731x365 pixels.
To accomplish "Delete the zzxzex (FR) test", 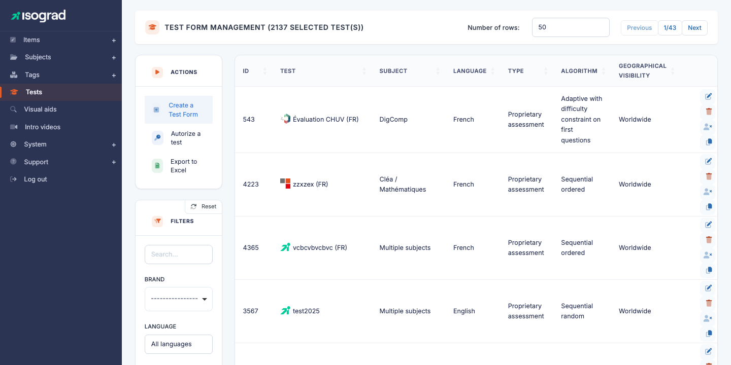I will [x=709, y=176].
